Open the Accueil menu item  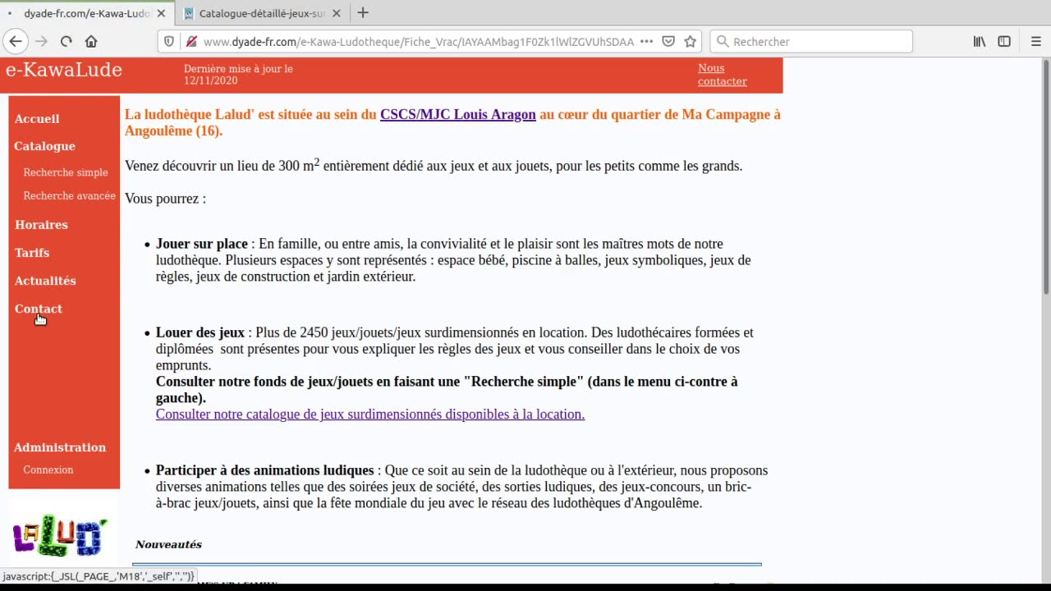pyautogui.click(x=37, y=119)
